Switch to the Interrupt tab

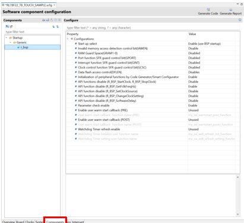(x=78, y=222)
